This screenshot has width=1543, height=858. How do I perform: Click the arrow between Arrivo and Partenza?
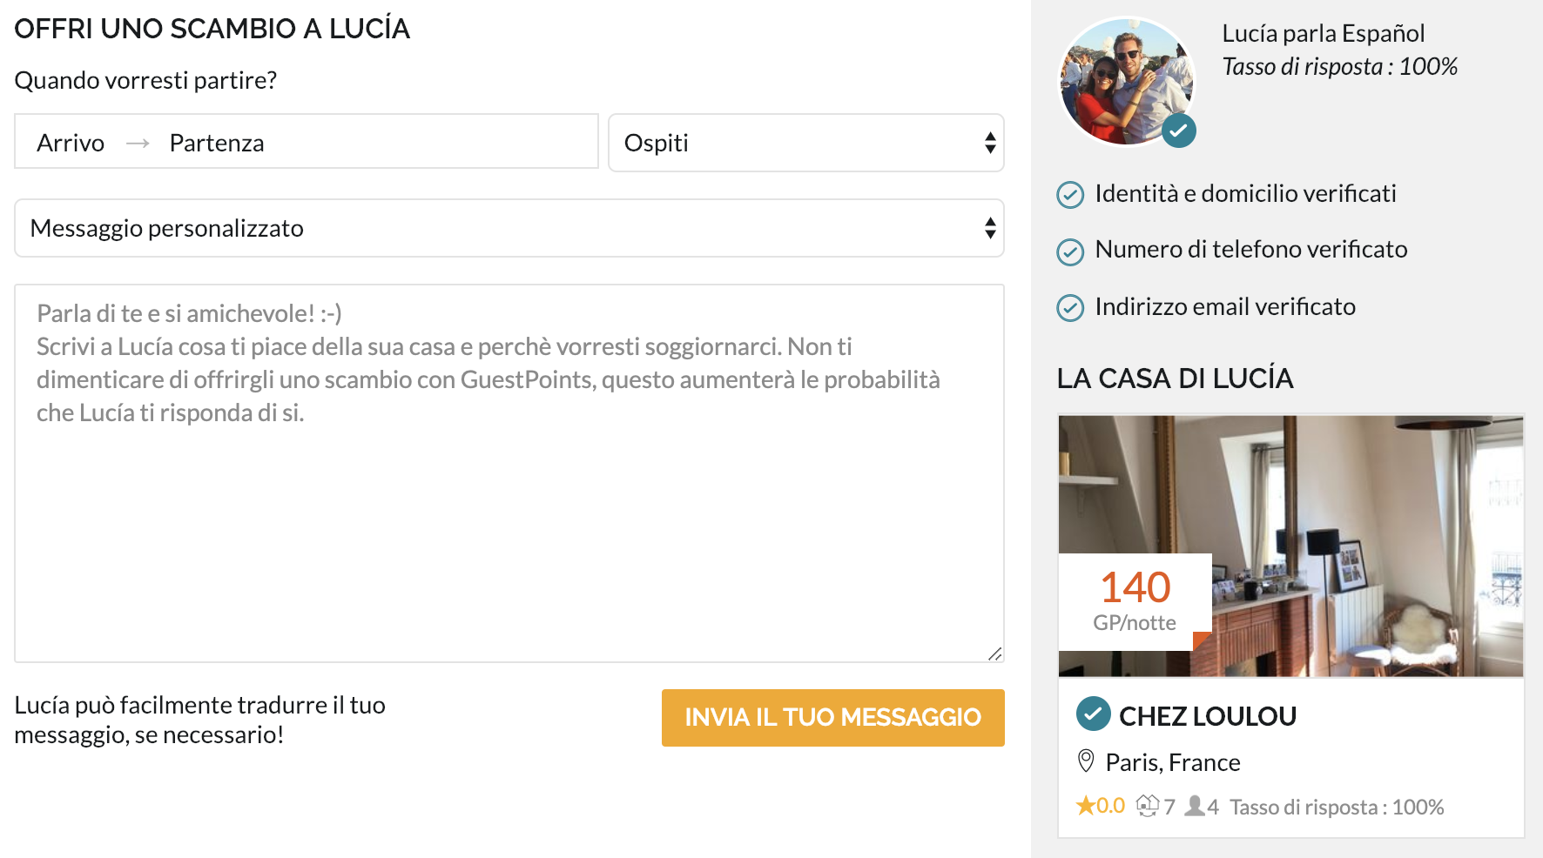coord(138,143)
